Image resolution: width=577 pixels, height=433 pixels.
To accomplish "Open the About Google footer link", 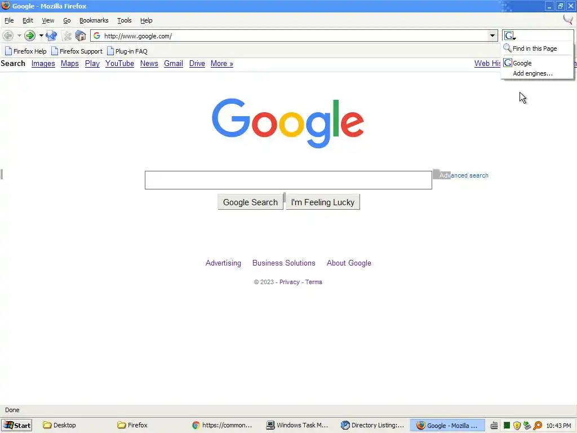I will 349,263.
